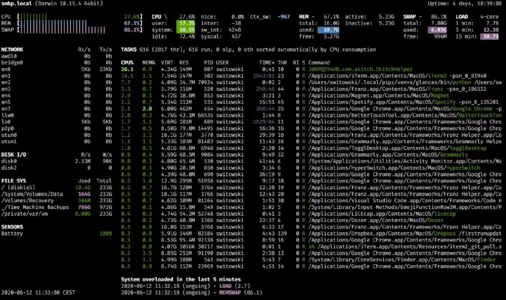
Task: Click the 2.8 MEM% value for Chrome
Action: click(147, 109)
